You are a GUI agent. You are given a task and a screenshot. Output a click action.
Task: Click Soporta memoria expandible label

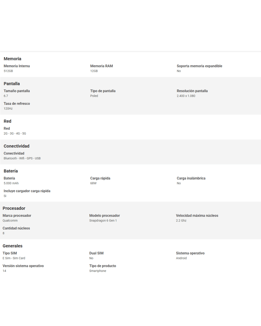point(199,66)
